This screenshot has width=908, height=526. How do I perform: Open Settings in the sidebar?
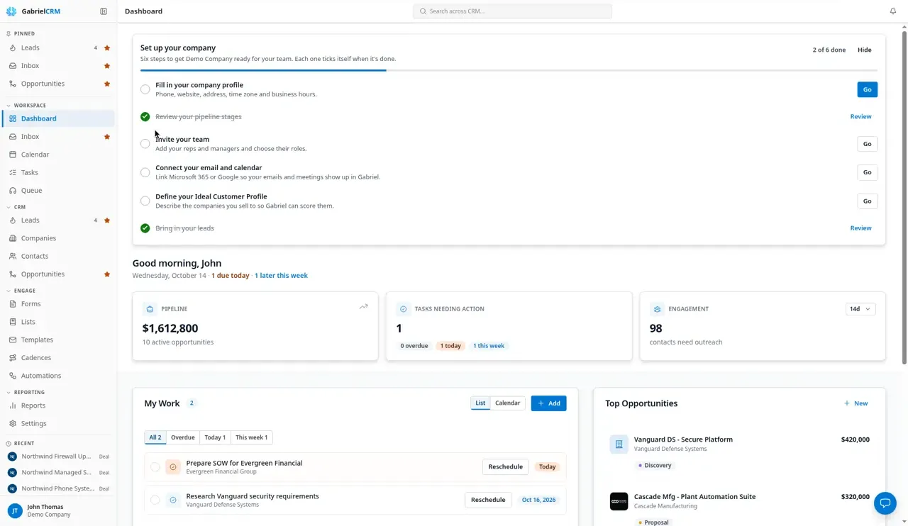point(57,423)
